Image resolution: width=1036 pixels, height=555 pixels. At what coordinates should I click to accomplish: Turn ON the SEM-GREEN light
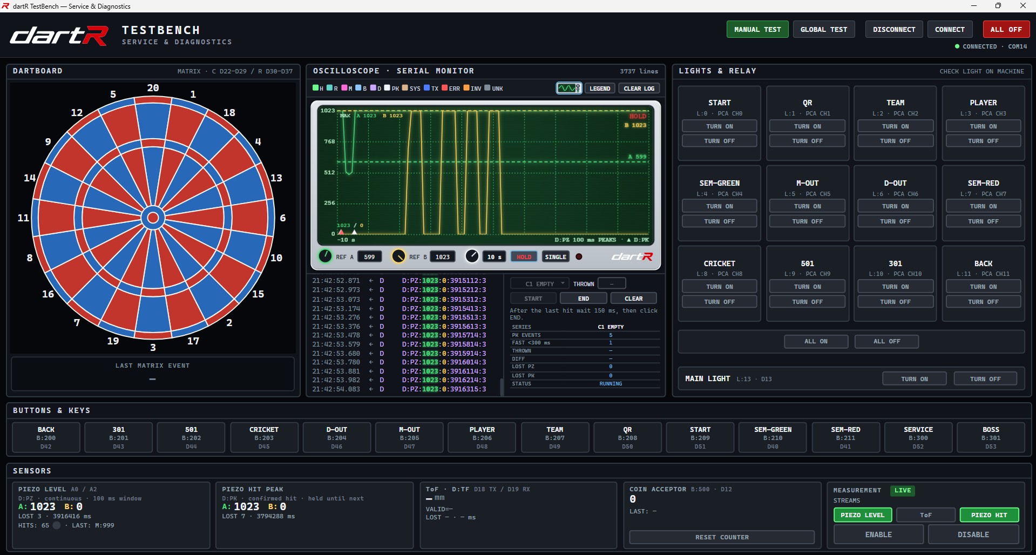[719, 206]
